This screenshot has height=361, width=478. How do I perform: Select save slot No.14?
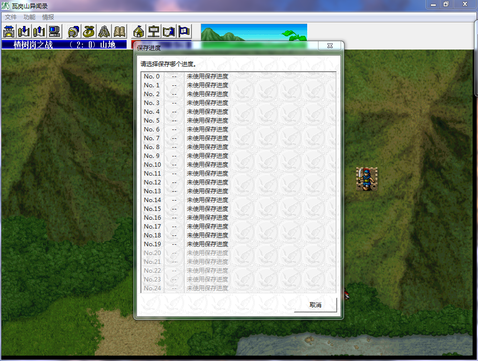(239, 200)
